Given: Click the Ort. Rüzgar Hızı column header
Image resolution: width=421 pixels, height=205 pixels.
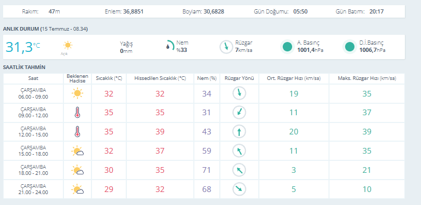Looking at the screenshot, I should coord(294,78).
